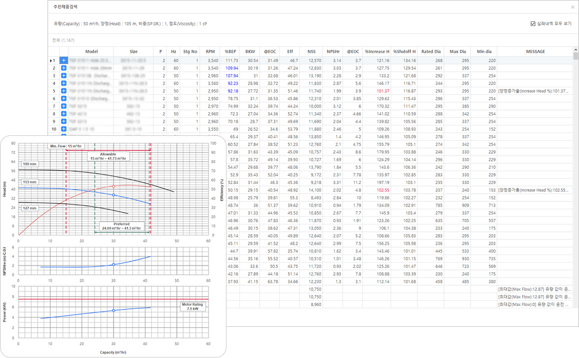Sort table by the %BEP column header

pos(232,51)
